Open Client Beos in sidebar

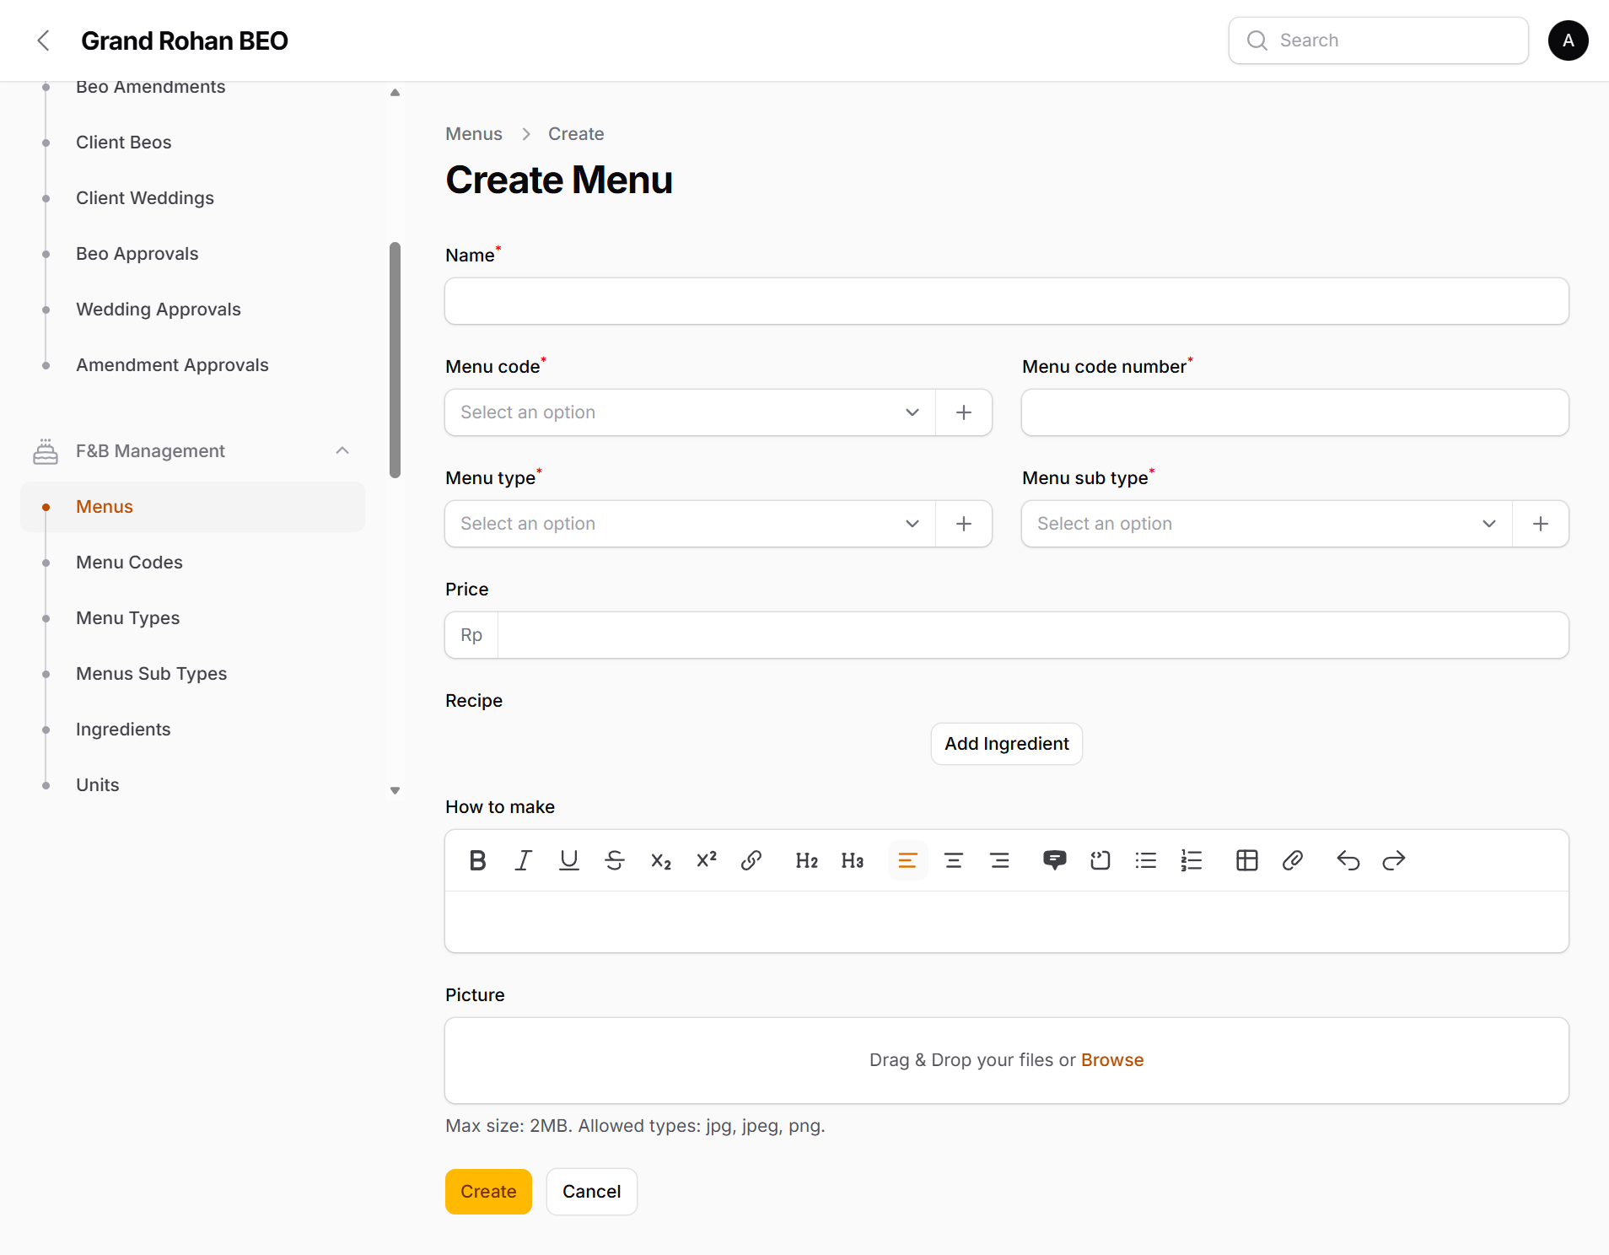(x=124, y=143)
